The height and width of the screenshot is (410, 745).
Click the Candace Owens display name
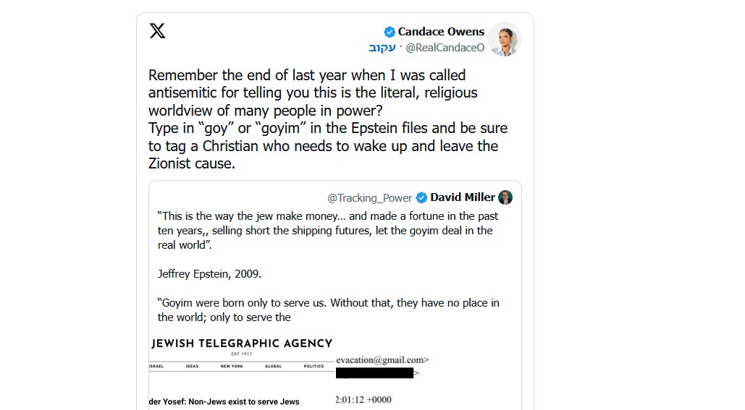[441, 32]
